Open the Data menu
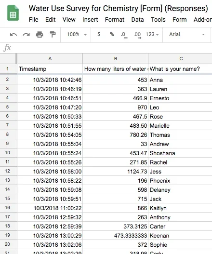Screen dimensions: 212x254 click(x=137, y=20)
